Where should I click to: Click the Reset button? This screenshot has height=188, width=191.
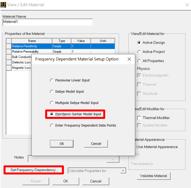(x=36, y=181)
